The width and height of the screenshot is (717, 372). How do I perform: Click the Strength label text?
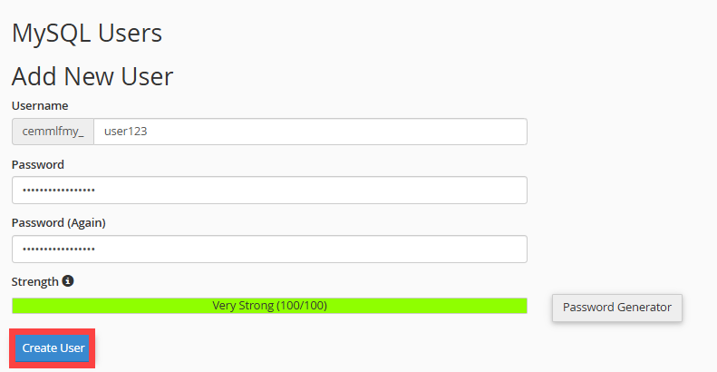click(x=34, y=281)
